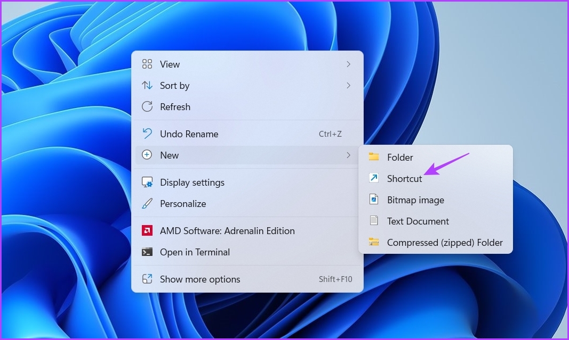Click the Text Document page icon

(374, 220)
